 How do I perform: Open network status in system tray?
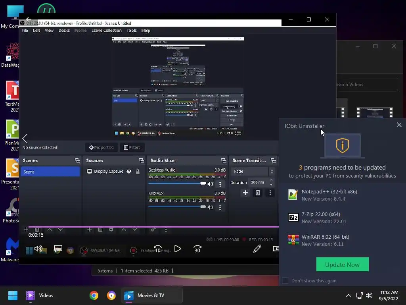(x=359, y=295)
